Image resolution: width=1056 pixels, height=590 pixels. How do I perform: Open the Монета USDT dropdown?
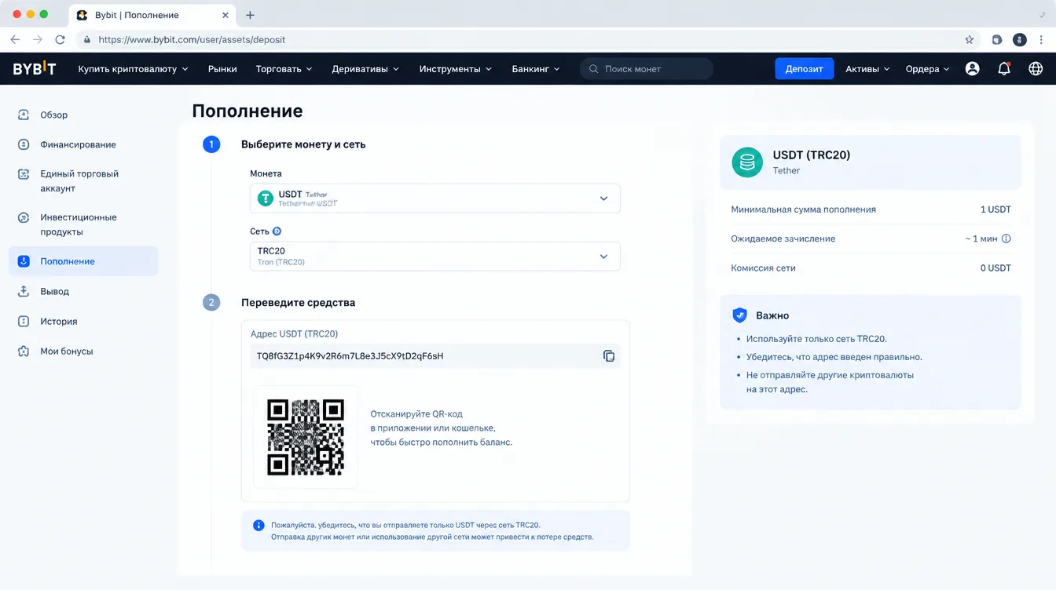click(435, 198)
